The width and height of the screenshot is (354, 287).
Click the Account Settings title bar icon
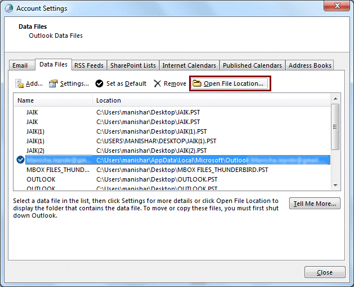point(8,8)
